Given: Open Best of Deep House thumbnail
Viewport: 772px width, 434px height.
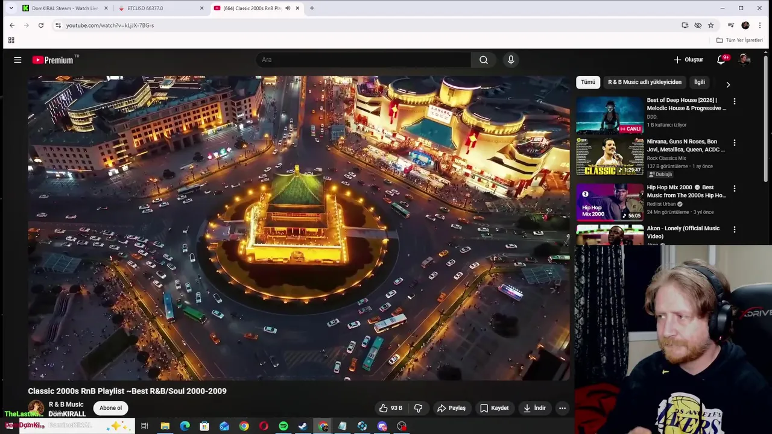Looking at the screenshot, I should click(610, 115).
